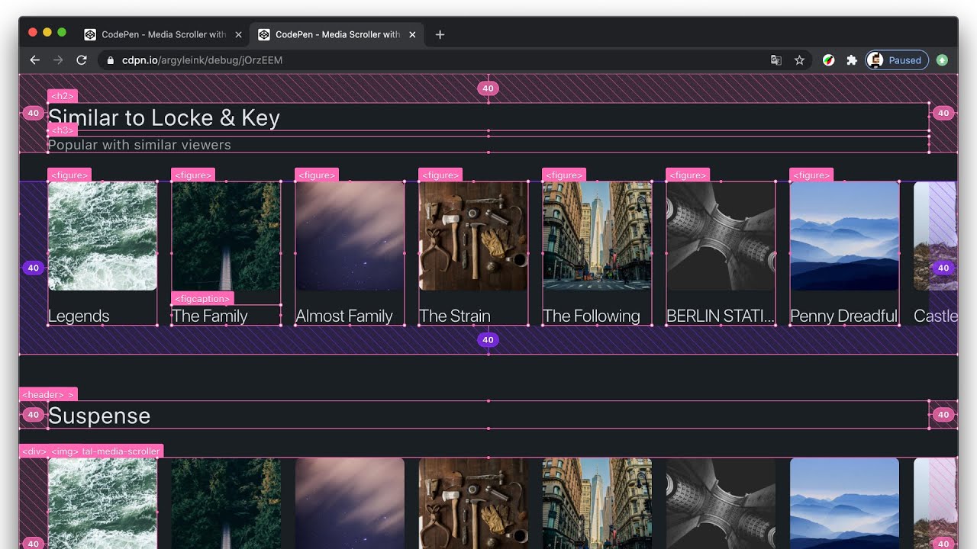The width and height of the screenshot is (977, 549).
Task: Click the Similar to Locke & Key heading
Action: coord(164,117)
